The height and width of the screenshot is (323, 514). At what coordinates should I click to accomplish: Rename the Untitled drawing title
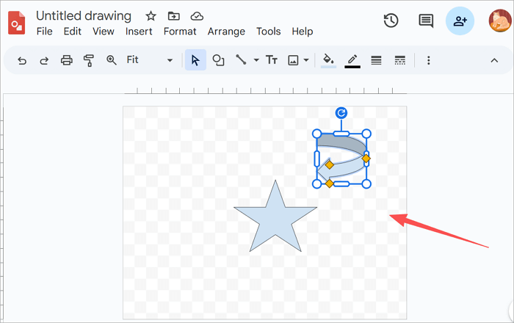(84, 15)
